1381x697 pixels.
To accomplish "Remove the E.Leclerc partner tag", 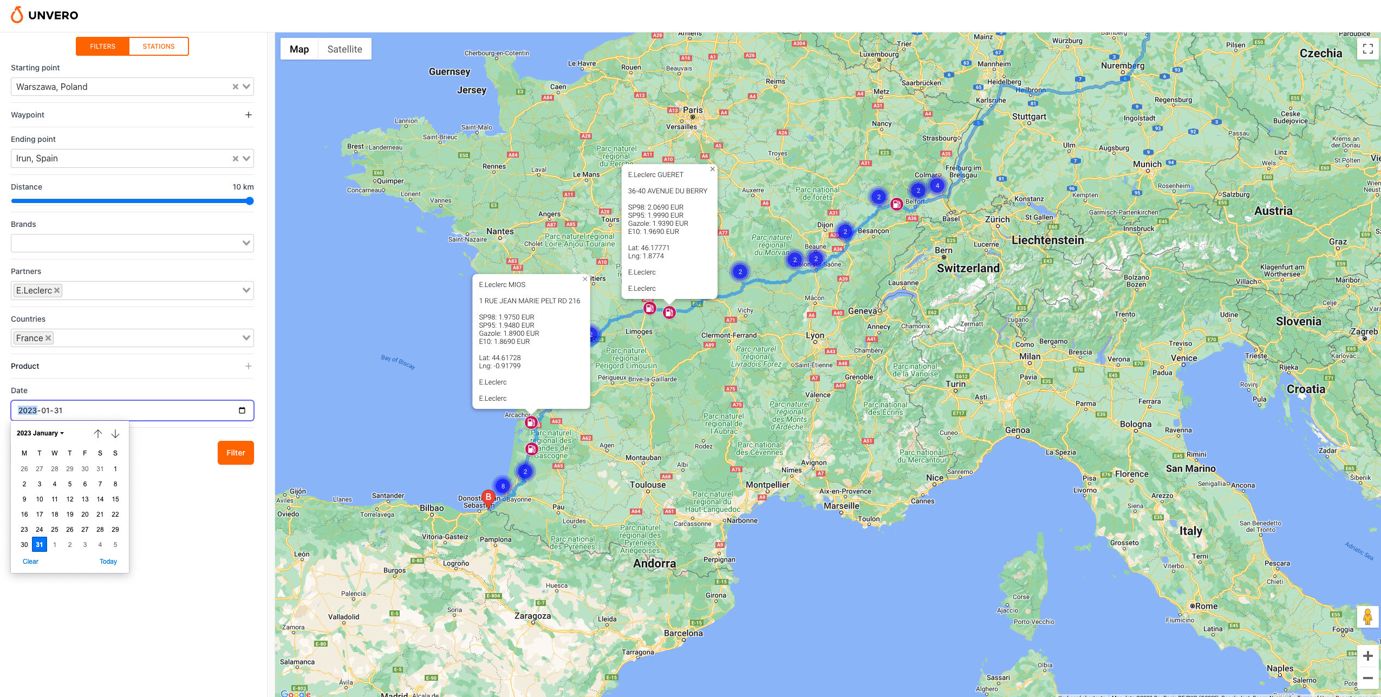I will coord(57,290).
